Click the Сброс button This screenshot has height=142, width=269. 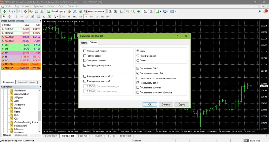pos(182,104)
